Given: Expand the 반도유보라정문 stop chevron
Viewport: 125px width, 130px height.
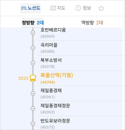Looking at the screenshot, I should (x=33, y=124).
